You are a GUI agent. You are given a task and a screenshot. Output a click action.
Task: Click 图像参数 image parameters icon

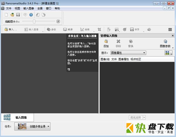165,44
